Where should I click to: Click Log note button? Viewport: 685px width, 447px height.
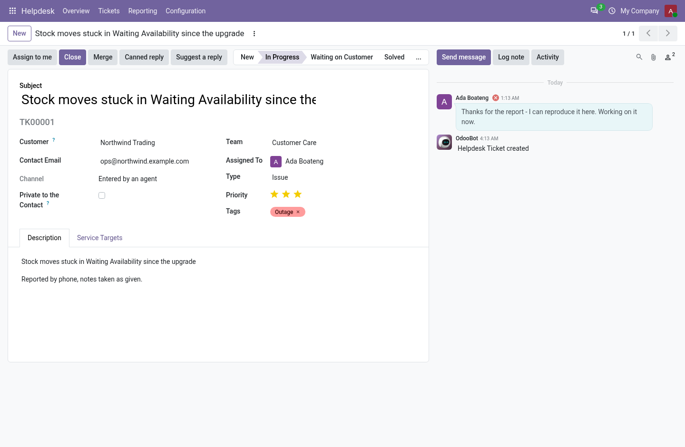click(511, 57)
